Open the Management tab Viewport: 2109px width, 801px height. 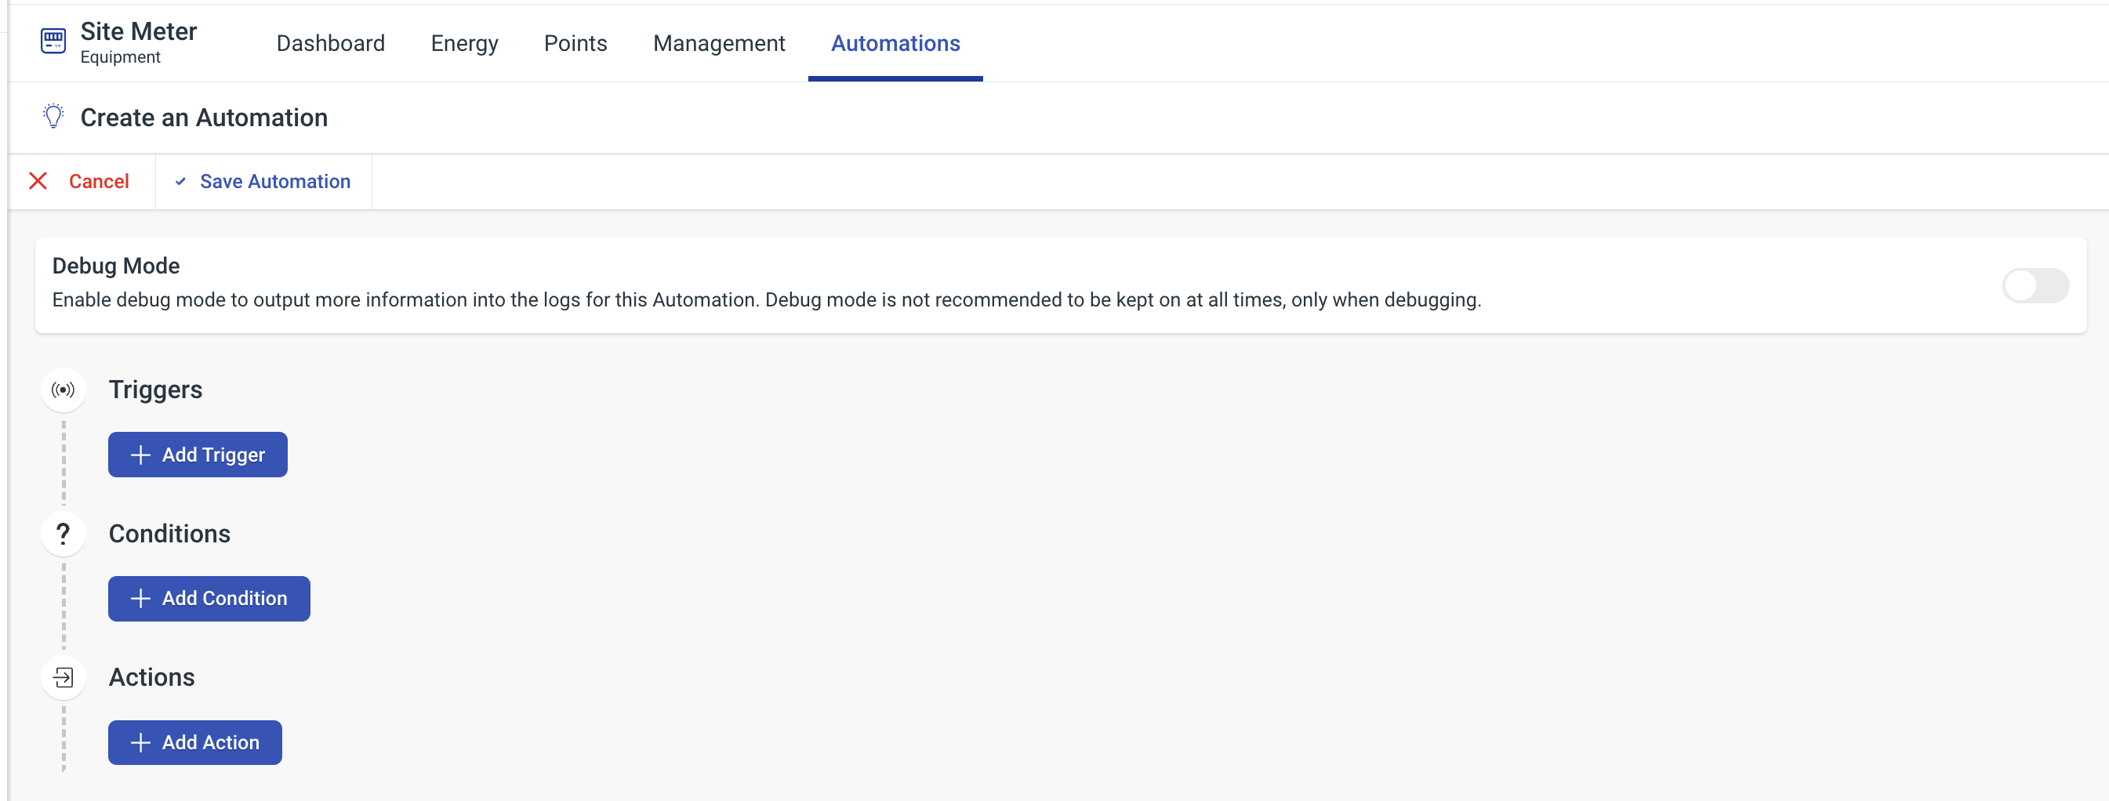pos(719,43)
